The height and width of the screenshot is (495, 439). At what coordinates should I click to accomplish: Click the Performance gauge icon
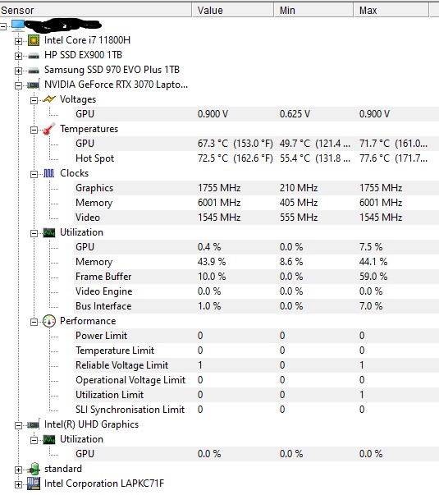pos(49,321)
